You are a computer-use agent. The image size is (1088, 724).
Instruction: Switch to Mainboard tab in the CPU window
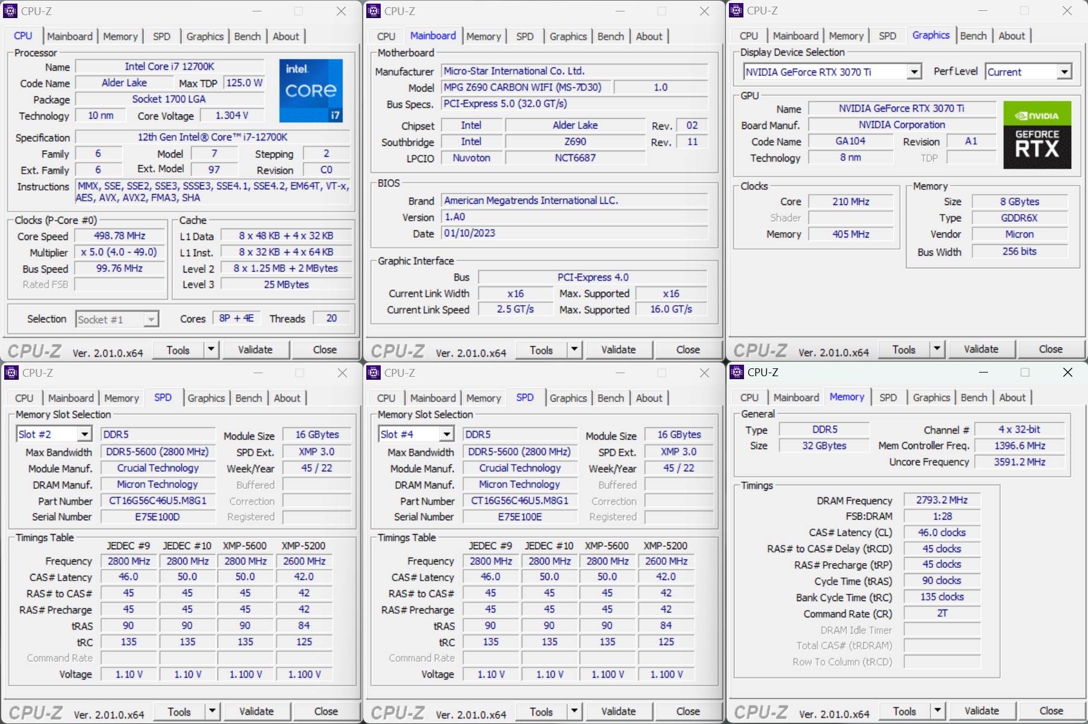[70, 36]
